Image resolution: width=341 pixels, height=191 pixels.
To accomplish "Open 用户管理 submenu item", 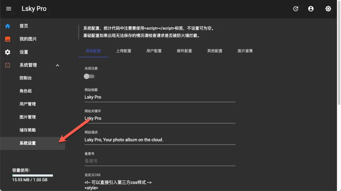I will pos(27,104).
